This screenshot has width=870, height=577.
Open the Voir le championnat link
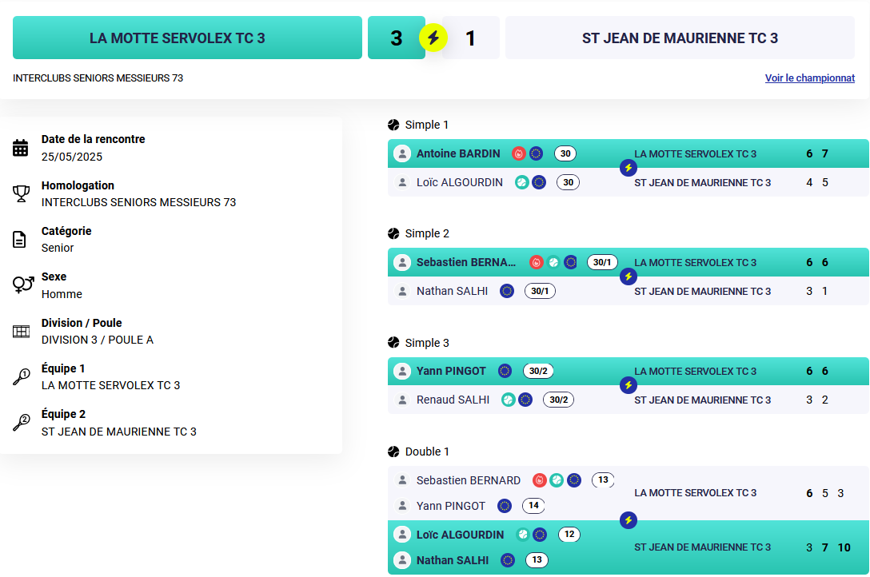pos(809,78)
